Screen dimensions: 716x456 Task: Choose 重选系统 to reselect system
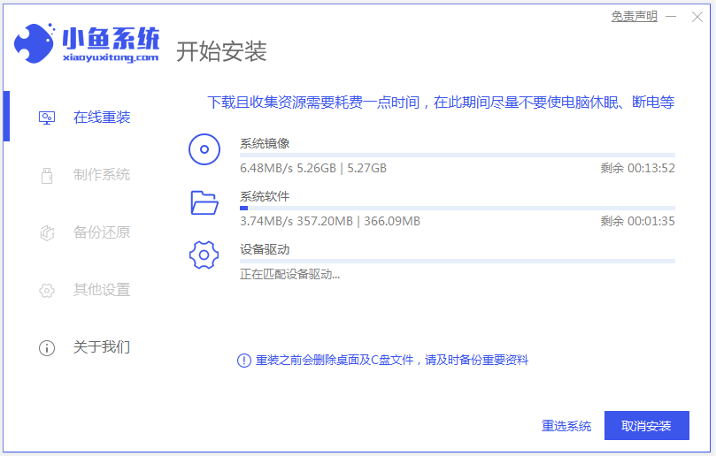[x=566, y=426]
